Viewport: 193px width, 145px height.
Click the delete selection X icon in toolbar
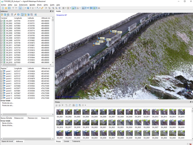tap(46, 8)
